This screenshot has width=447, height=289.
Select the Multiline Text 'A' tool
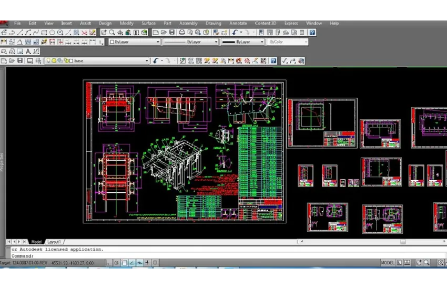coord(28,51)
